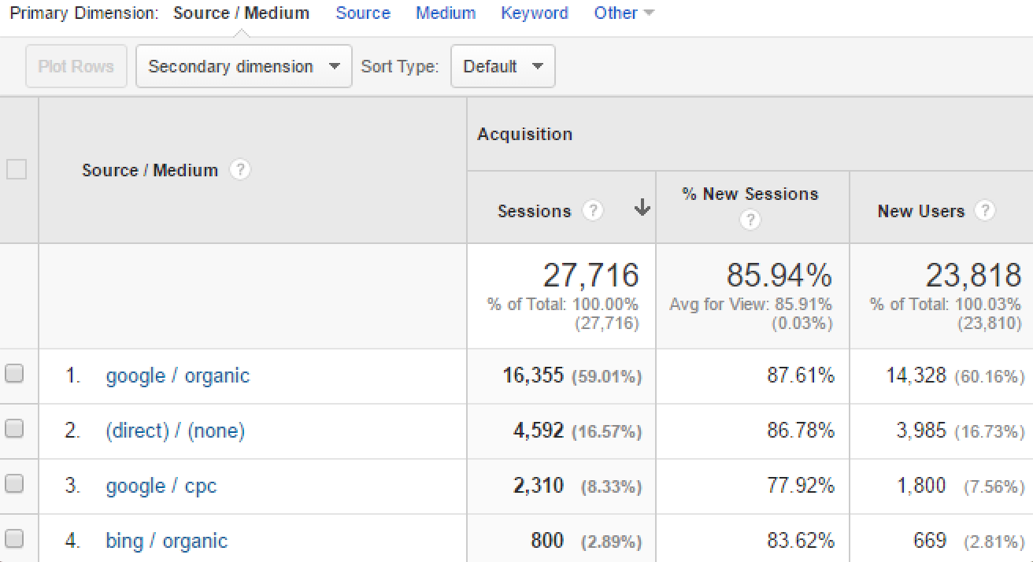Check the google / organic row checkbox
This screenshot has width=1033, height=562.
[x=15, y=375]
